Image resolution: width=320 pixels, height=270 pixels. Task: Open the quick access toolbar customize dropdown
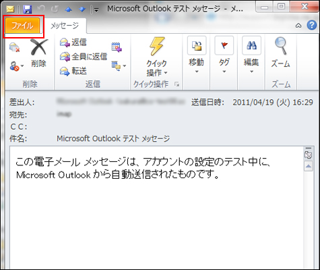click(96, 9)
